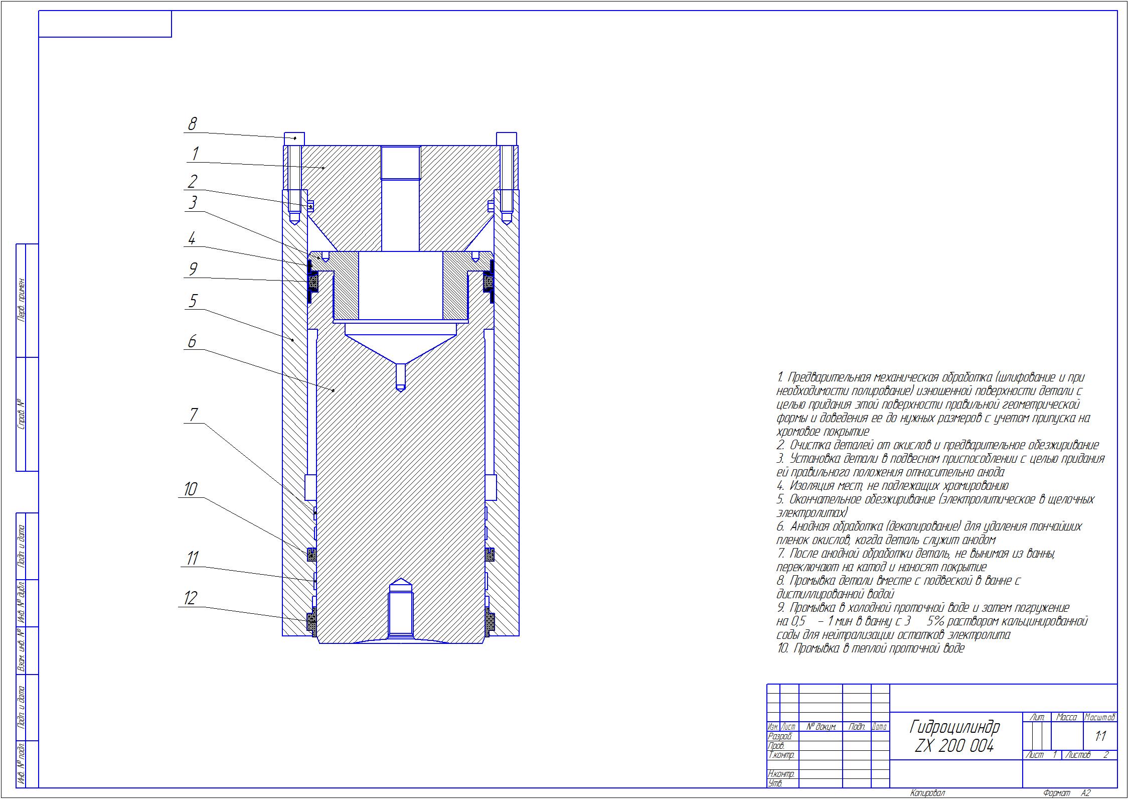
Task: Select the Н.контр. row label
Action: 781,774
